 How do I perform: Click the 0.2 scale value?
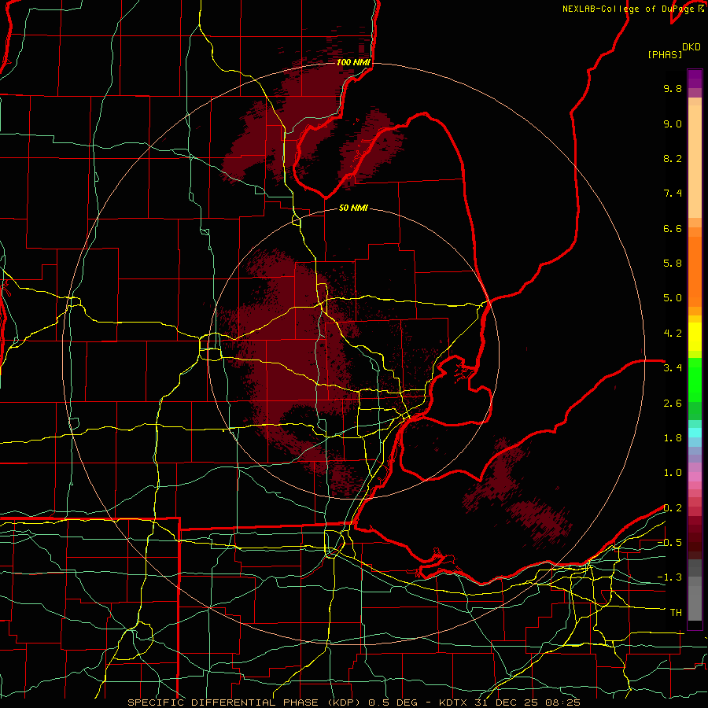[673, 508]
